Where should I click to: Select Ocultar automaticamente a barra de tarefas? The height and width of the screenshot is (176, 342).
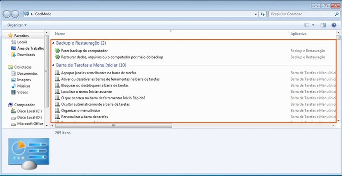click(x=95, y=104)
